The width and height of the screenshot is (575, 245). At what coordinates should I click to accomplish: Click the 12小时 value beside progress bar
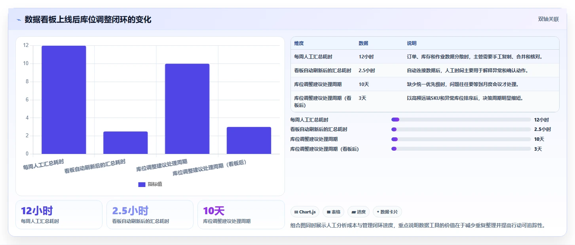point(541,120)
